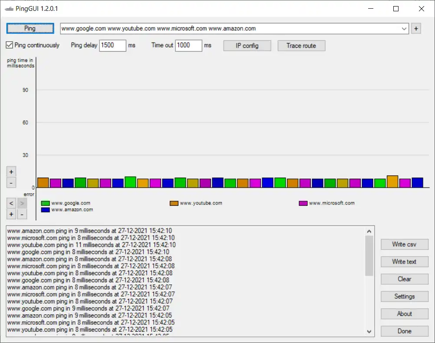
Task: Click log scrollbar down arrow
Action: (x=369, y=331)
